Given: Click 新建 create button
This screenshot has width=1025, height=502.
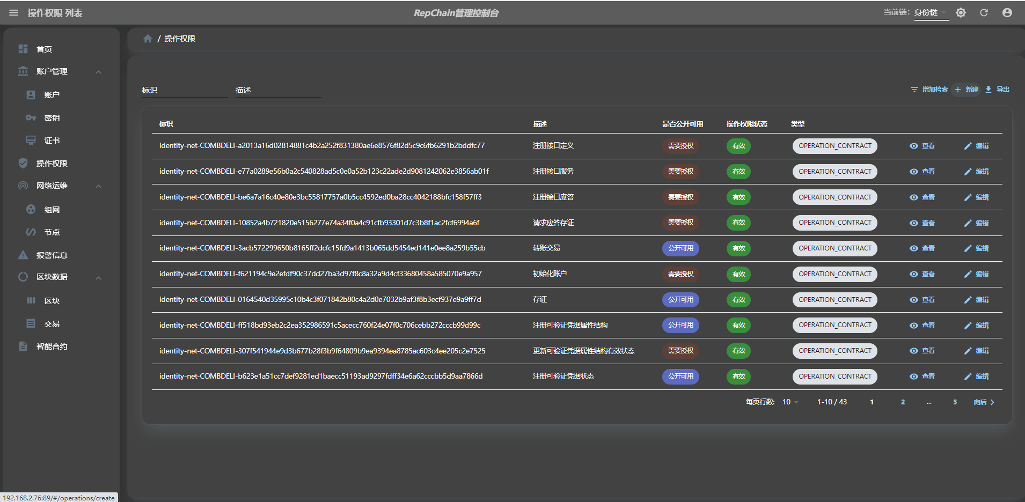Looking at the screenshot, I should pos(967,90).
